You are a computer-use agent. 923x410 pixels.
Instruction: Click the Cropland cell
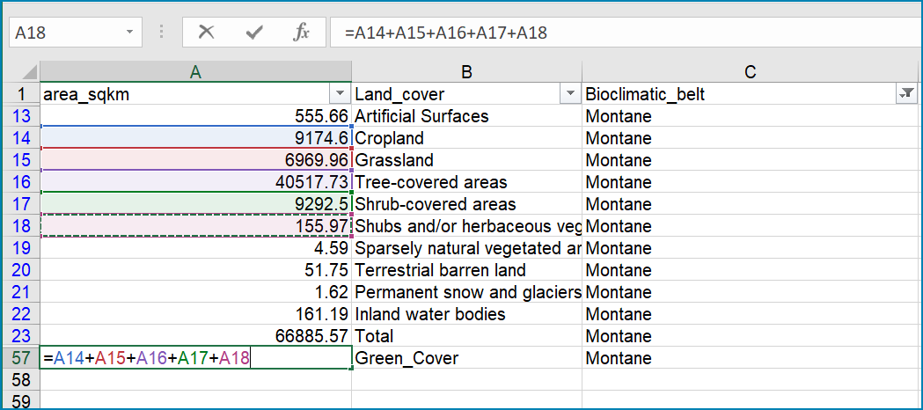pyautogui.click(x=467, y=138)
